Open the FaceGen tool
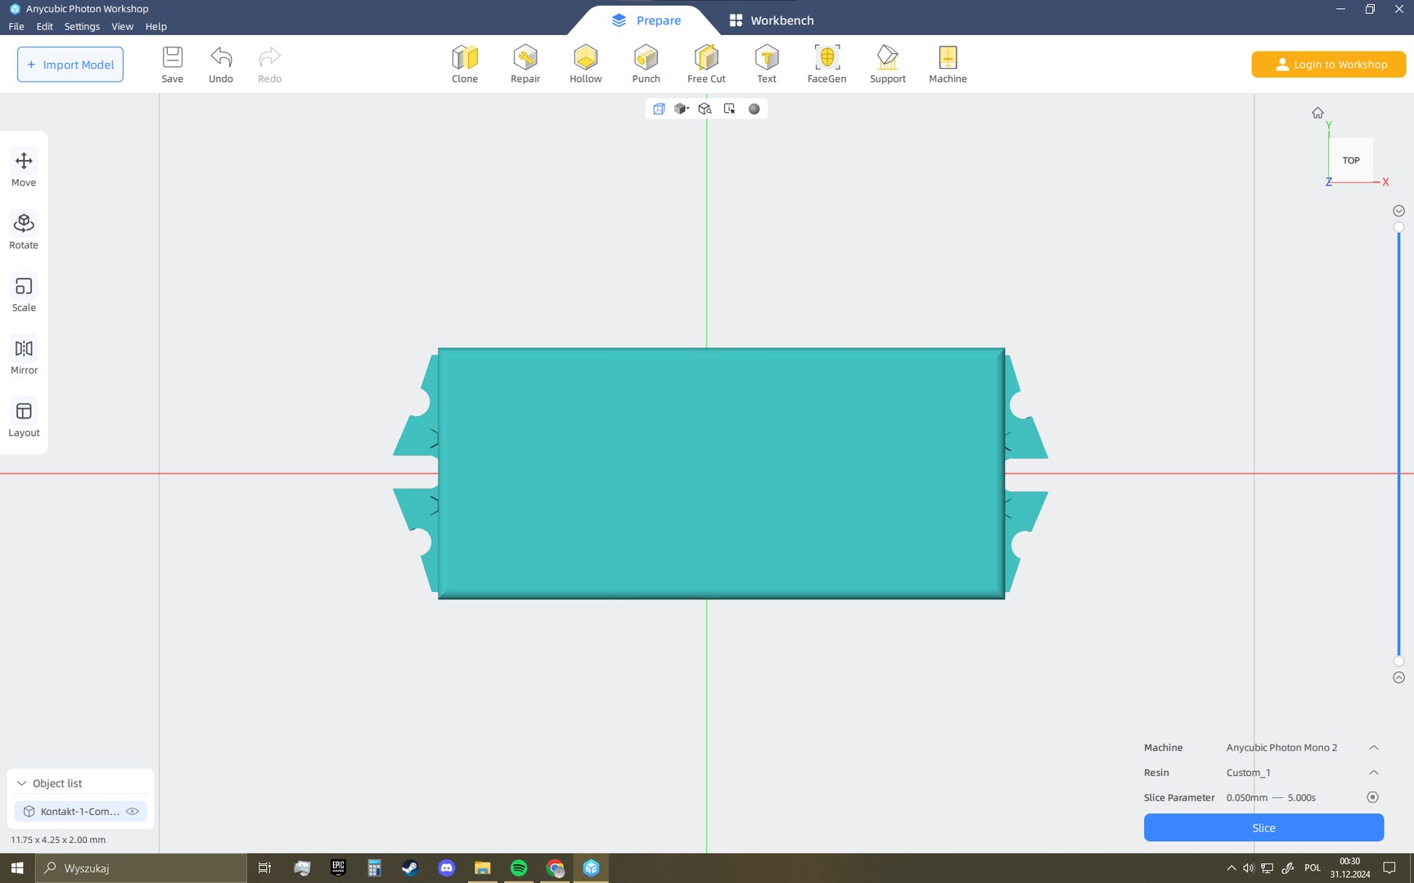Screen dimensions: 1414x883 point(826,64)
